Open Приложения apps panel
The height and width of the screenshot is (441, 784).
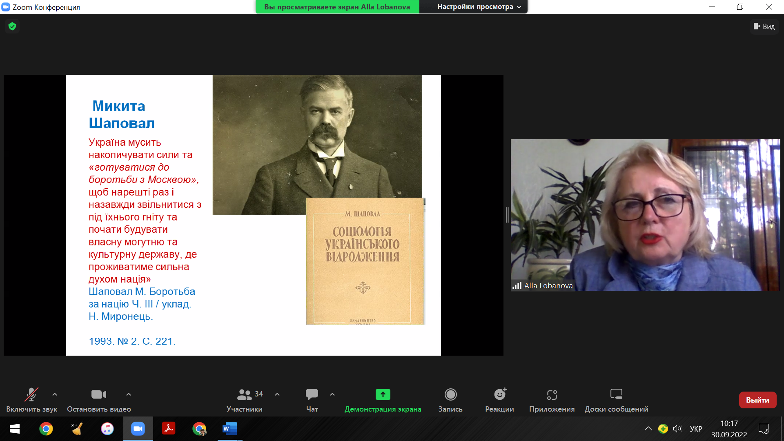[x=552, y=400]
